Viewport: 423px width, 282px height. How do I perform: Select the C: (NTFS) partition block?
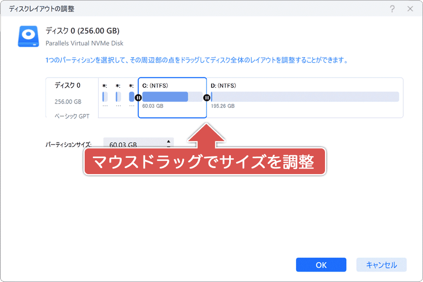pyautogui.click(x=172, y=97)
